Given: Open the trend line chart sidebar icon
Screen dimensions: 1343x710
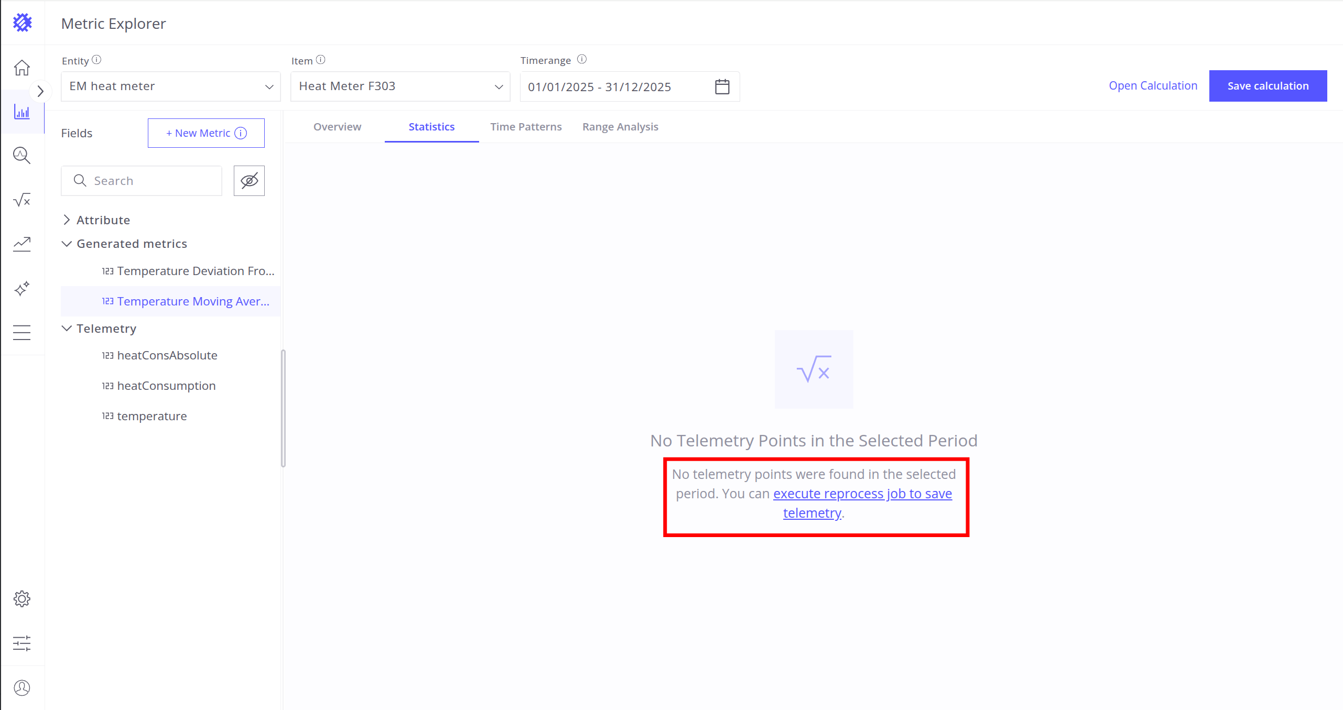Looking at the screenshot, I should coord(22,244).
